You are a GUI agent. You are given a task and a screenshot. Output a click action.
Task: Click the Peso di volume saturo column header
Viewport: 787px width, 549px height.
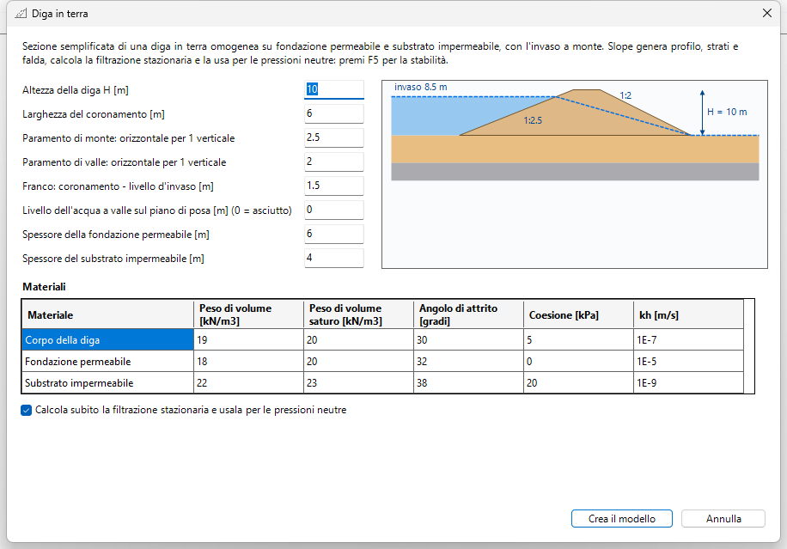click(358, 314)
